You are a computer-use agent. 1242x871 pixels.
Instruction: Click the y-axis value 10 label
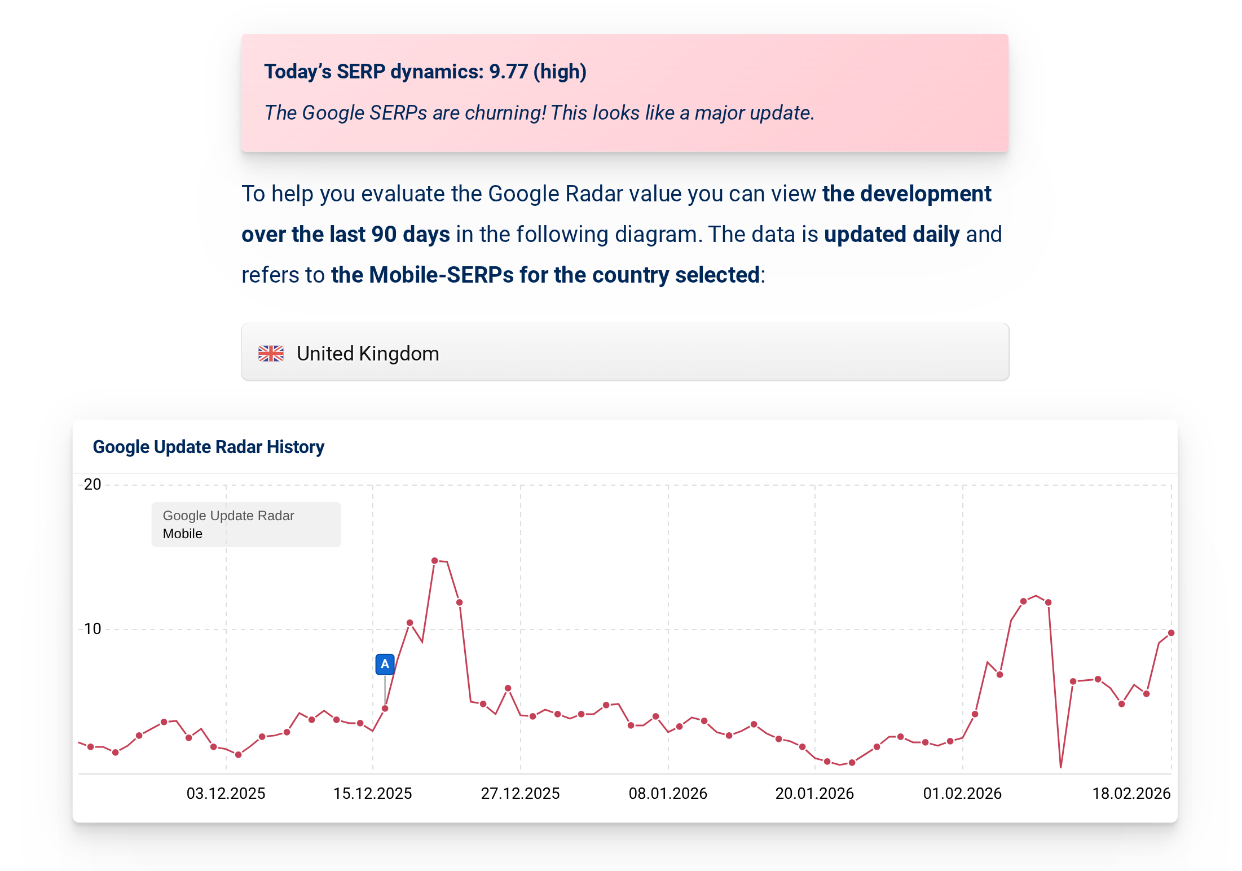click(93, 629)
